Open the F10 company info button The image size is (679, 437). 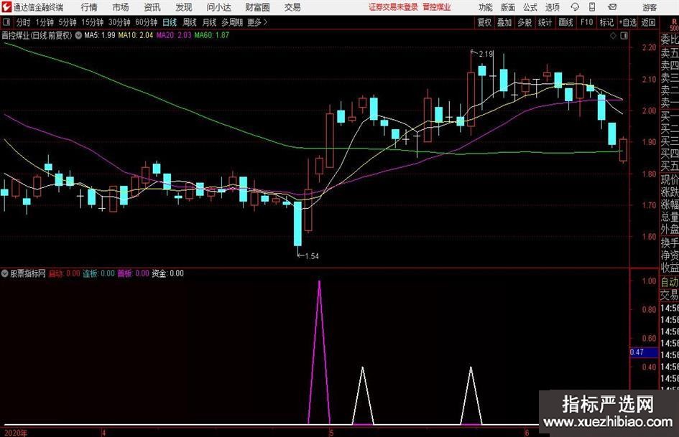[586, 22]
